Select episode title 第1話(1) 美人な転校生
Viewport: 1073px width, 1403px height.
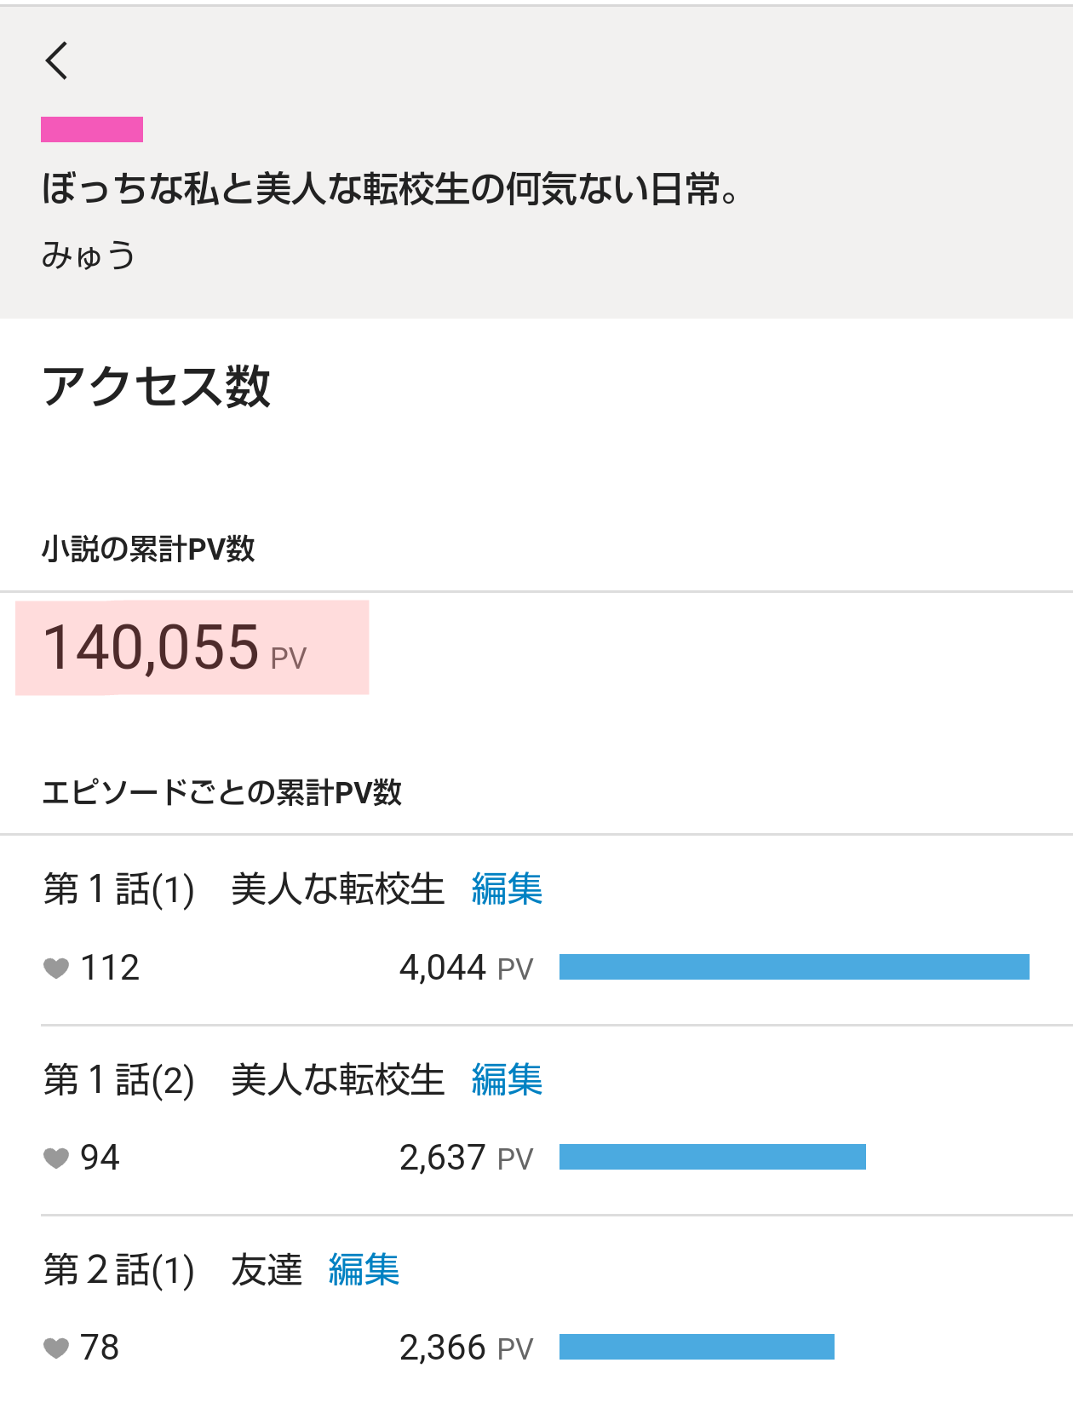[244, 889]
